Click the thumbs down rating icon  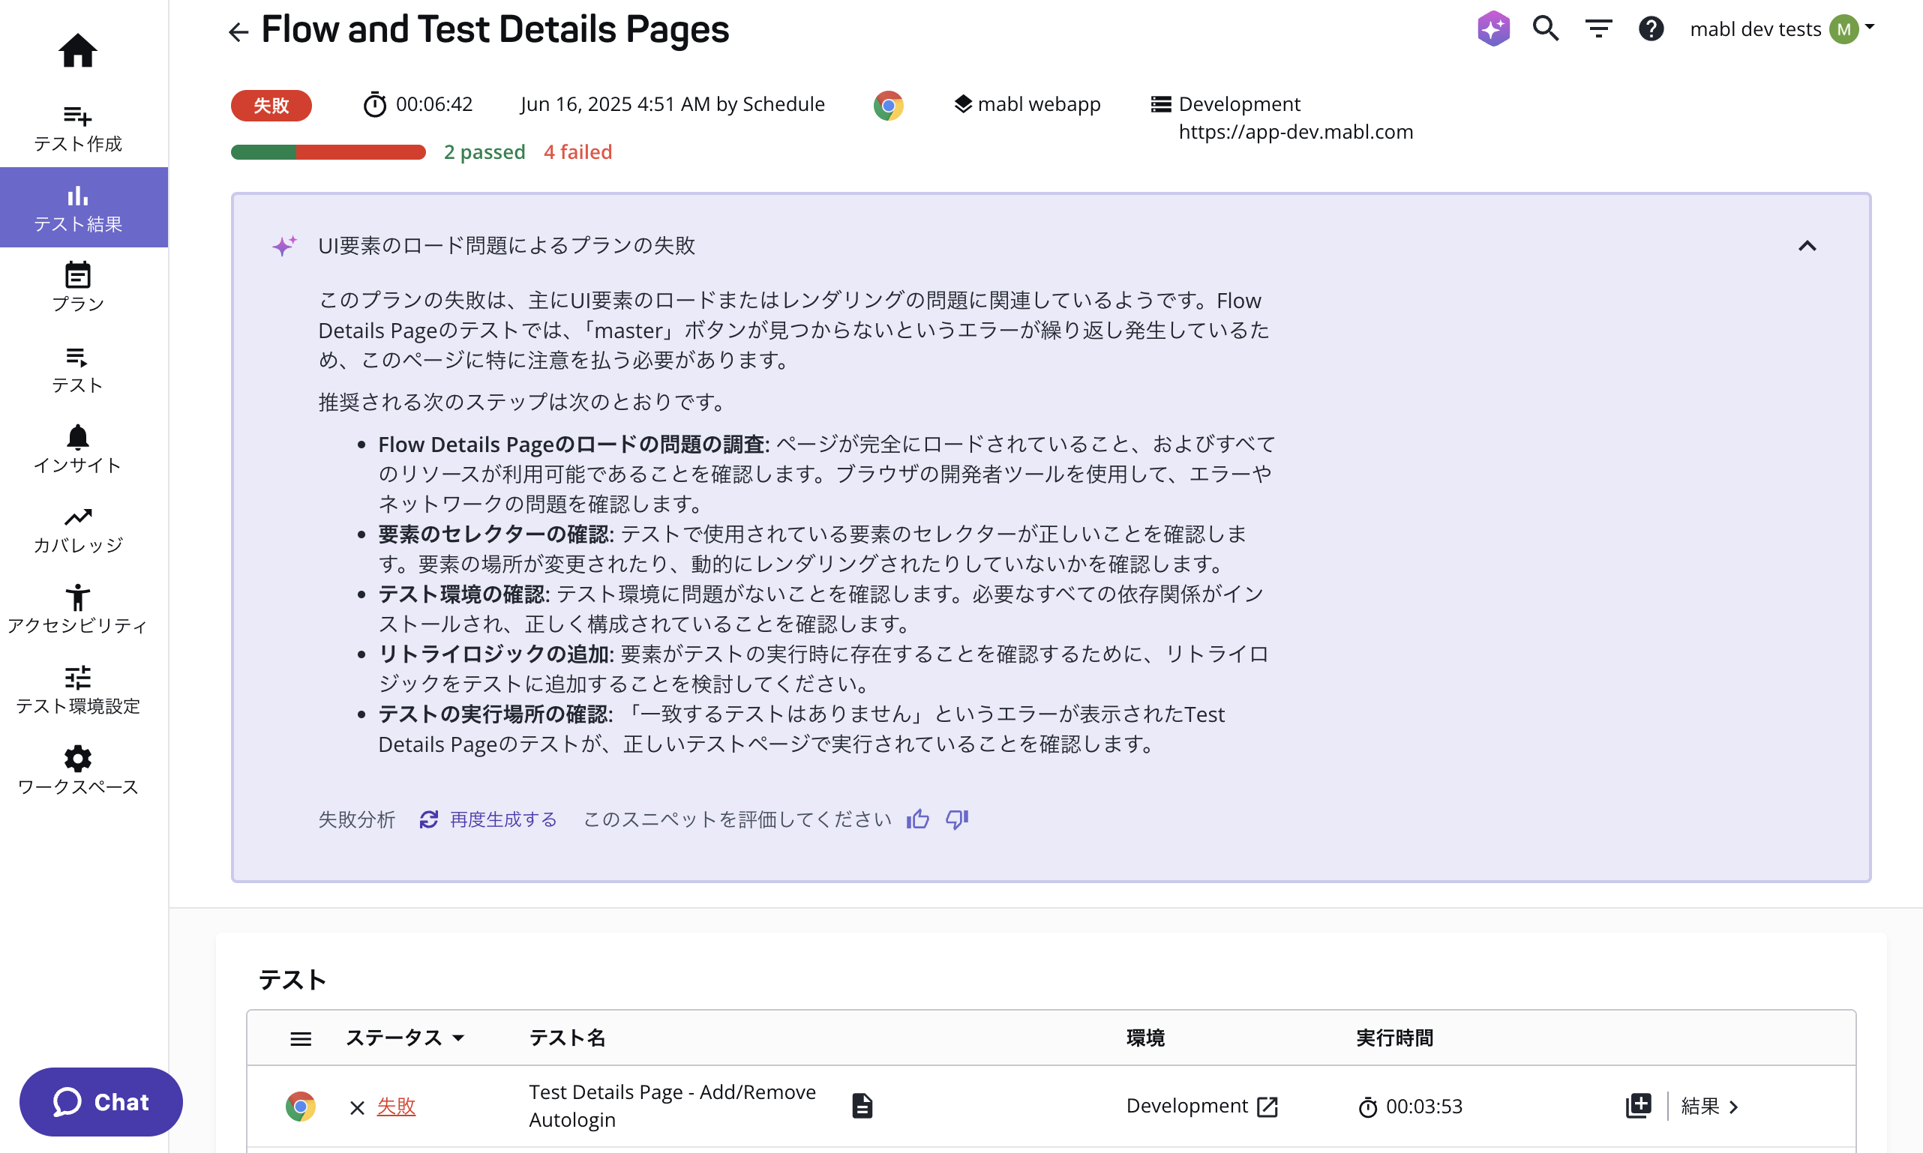[x=957, y=819]
